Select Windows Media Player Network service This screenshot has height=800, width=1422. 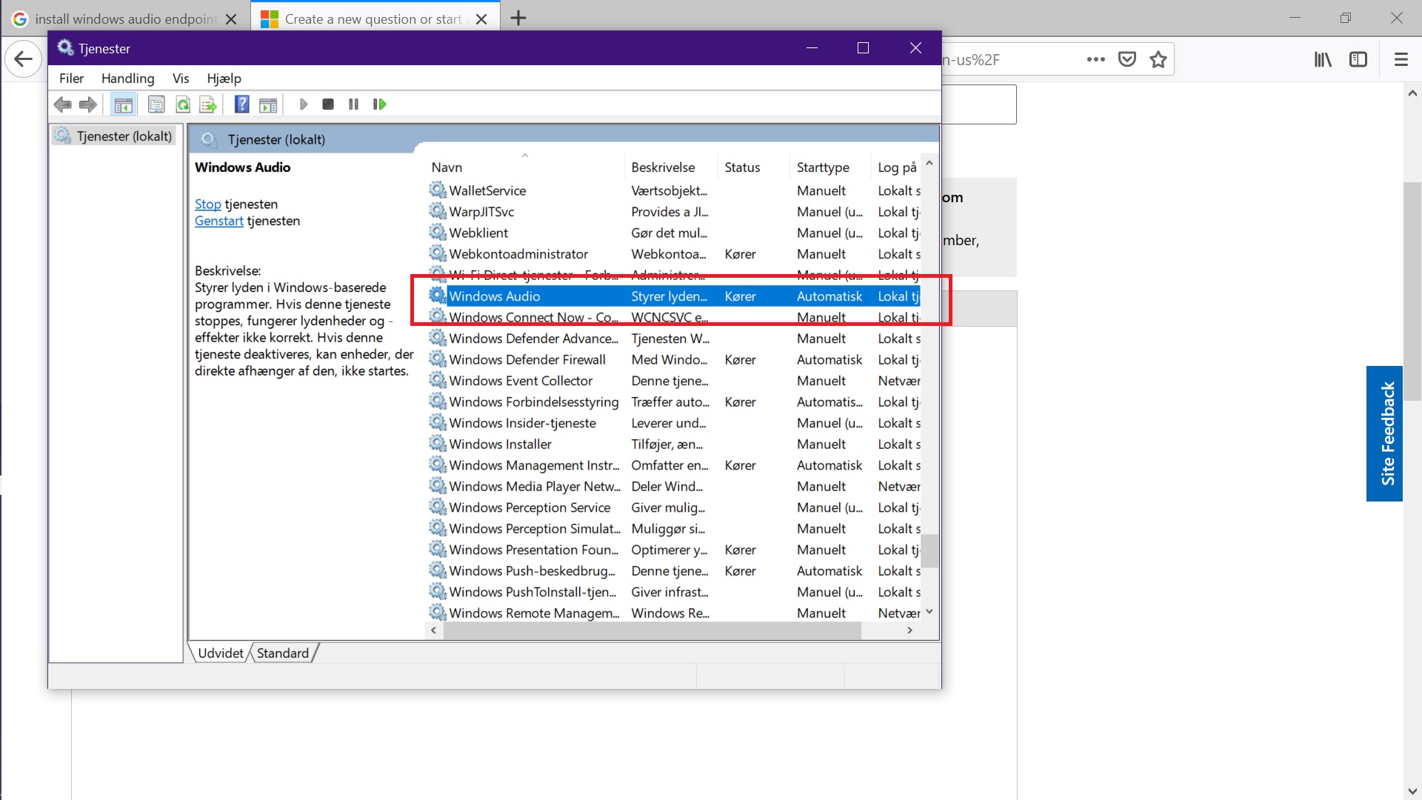674,487
